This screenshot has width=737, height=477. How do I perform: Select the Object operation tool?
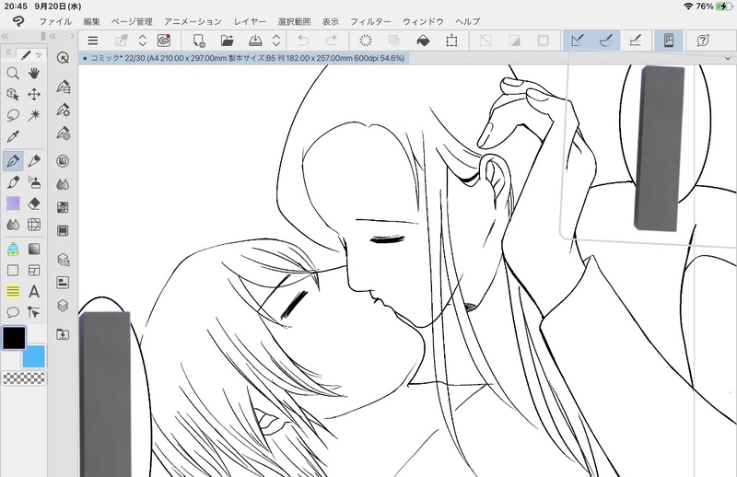tap(13, 95)
